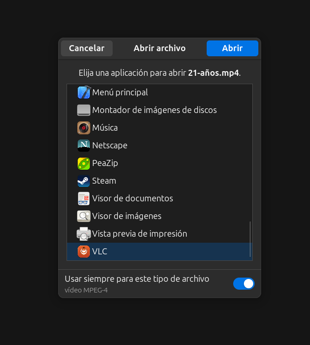Click the "Usar siempre para este tipo de archivo" label
The width and height of the screenshot is (310, 345).
[x=137, y=279]
